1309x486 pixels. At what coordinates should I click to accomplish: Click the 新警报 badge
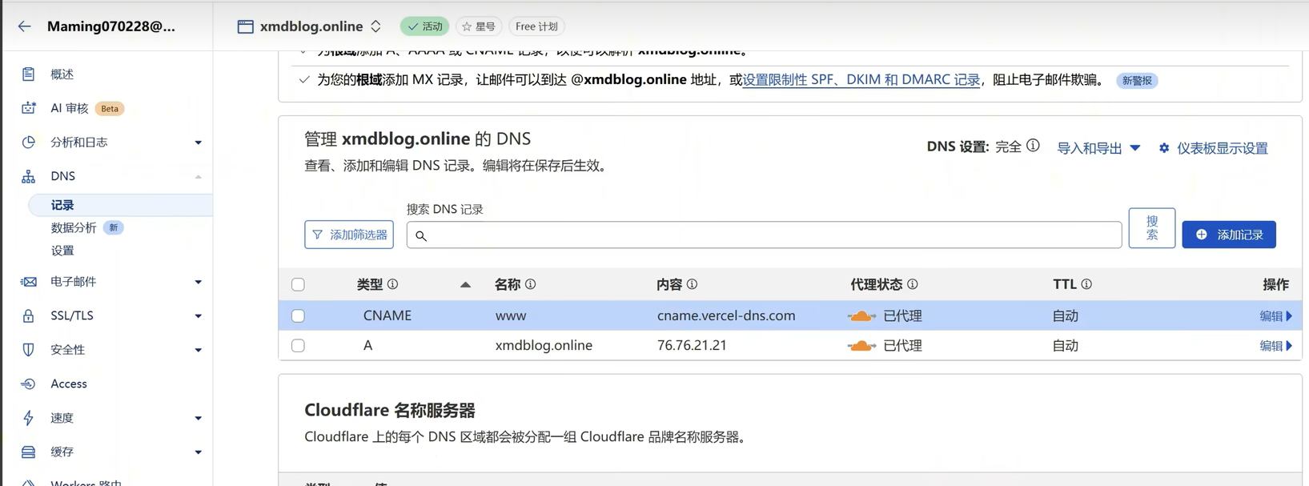coord(1137,81)
